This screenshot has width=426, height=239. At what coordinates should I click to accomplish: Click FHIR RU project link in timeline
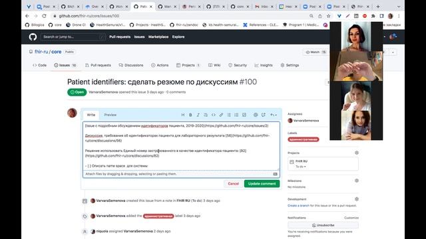click(183, 200)
